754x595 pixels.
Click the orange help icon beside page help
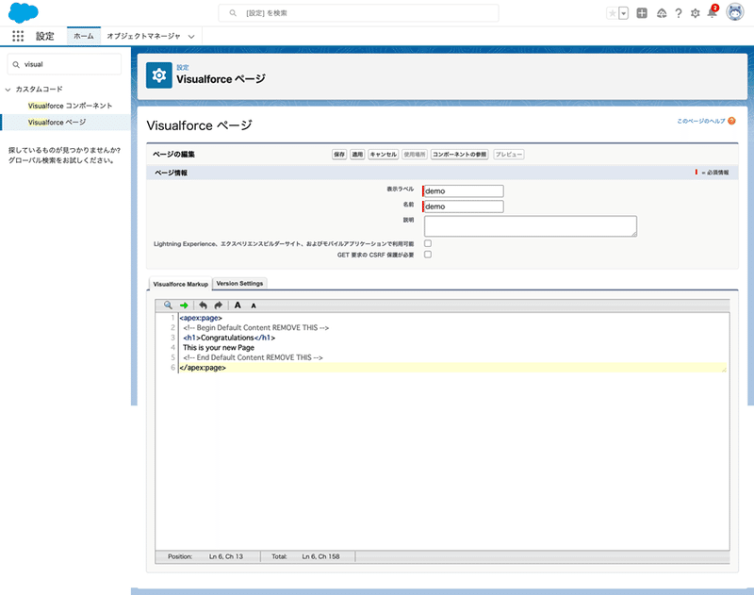[x=731, y=121]
